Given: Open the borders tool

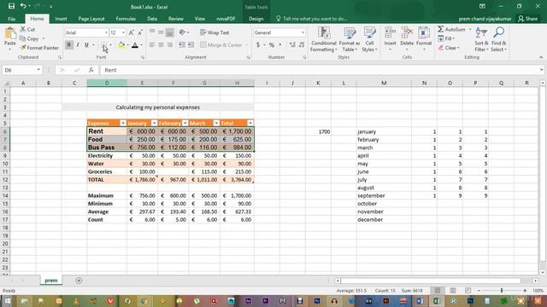Looking at the screenshot, I should coord(104,45).
